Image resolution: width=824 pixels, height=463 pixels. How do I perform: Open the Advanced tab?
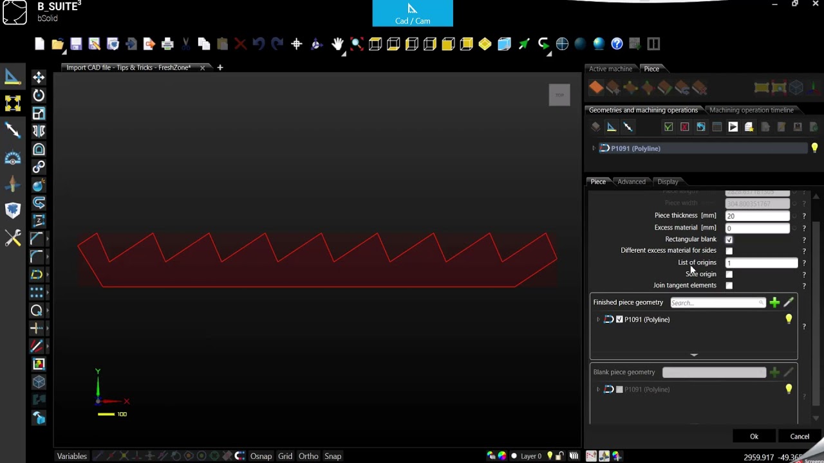(x=632, y=181)
